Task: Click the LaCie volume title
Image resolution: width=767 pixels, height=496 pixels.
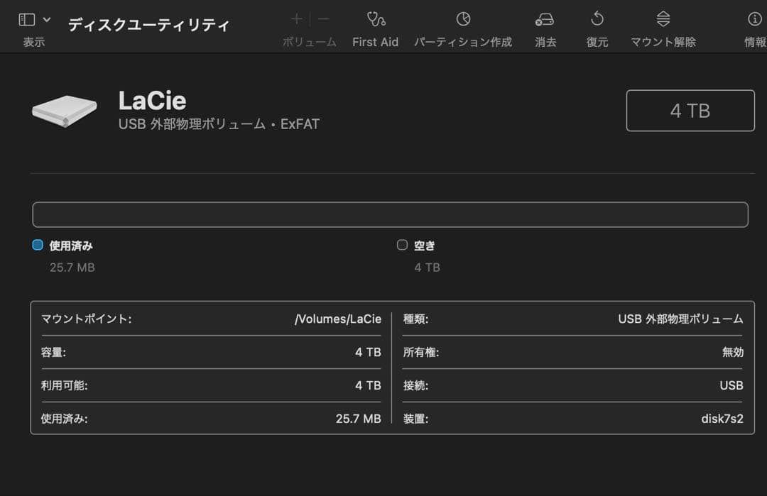Action: coord(152,101)
